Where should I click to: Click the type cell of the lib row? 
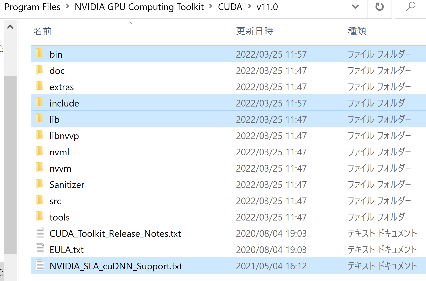[379, 119]
